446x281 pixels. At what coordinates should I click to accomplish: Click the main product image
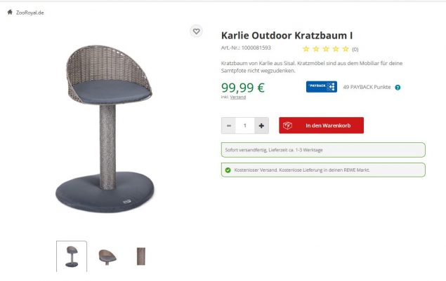(x=105, y=129)
